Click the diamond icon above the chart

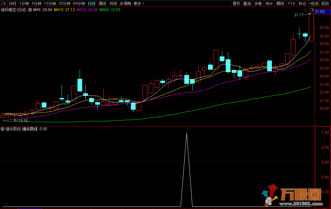click(x=306, y=10)
